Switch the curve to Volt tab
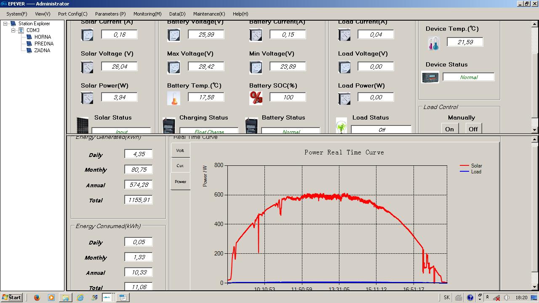Viewport: 539px width, 303px height. [x=180, y=151]
